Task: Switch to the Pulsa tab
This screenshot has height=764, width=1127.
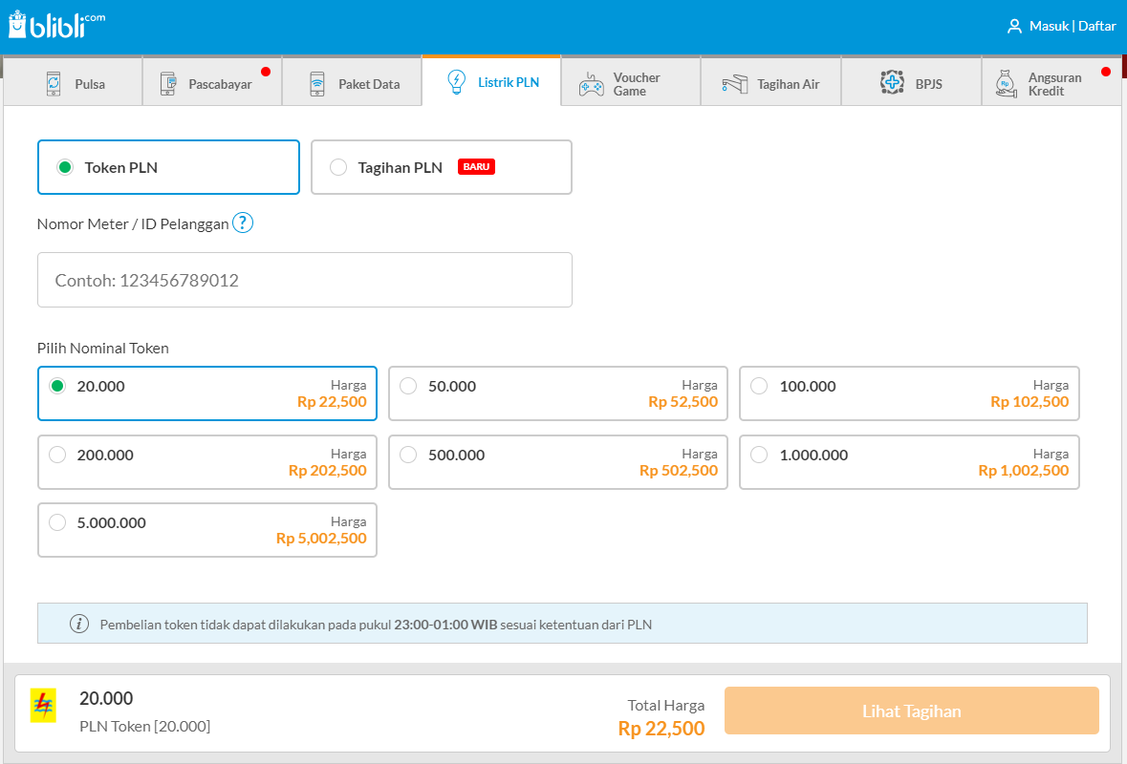Action: [x=73, y=81]
